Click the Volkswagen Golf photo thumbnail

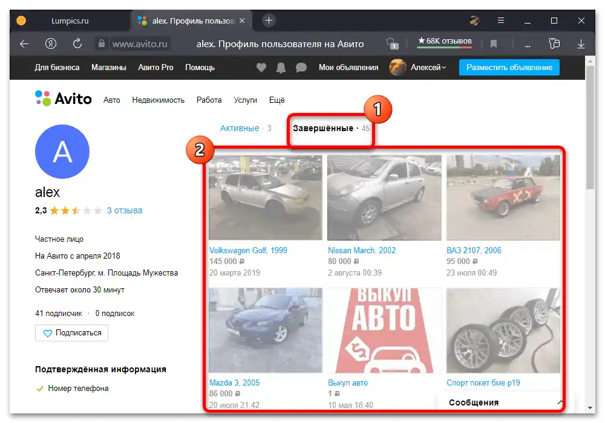click(x=266, y=198)
